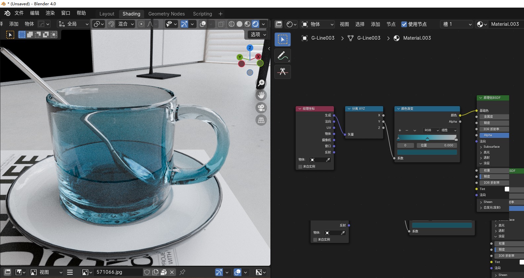Unlink 571066.jpg using the X icon
This screenshot has height=278, width=524.
click(x=172, y=272)
